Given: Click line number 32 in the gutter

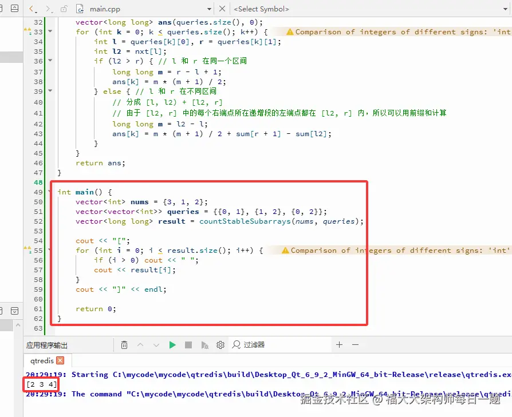Looking at the screenshot, I should click(38, 22).
